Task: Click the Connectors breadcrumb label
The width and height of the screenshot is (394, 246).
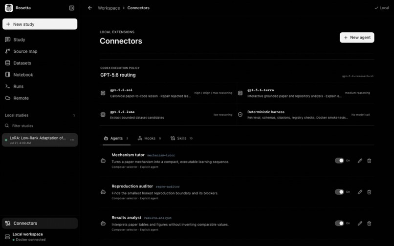Action: [x=138, y=8]
